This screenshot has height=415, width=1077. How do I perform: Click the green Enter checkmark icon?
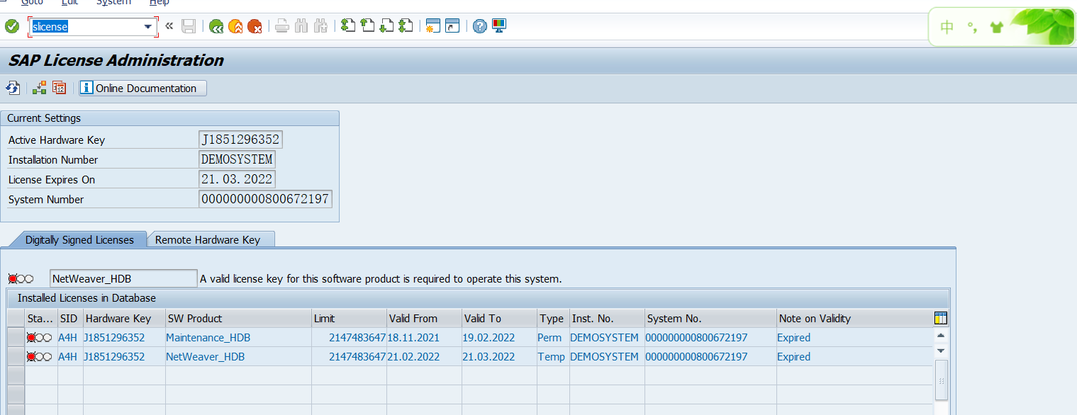12,27
